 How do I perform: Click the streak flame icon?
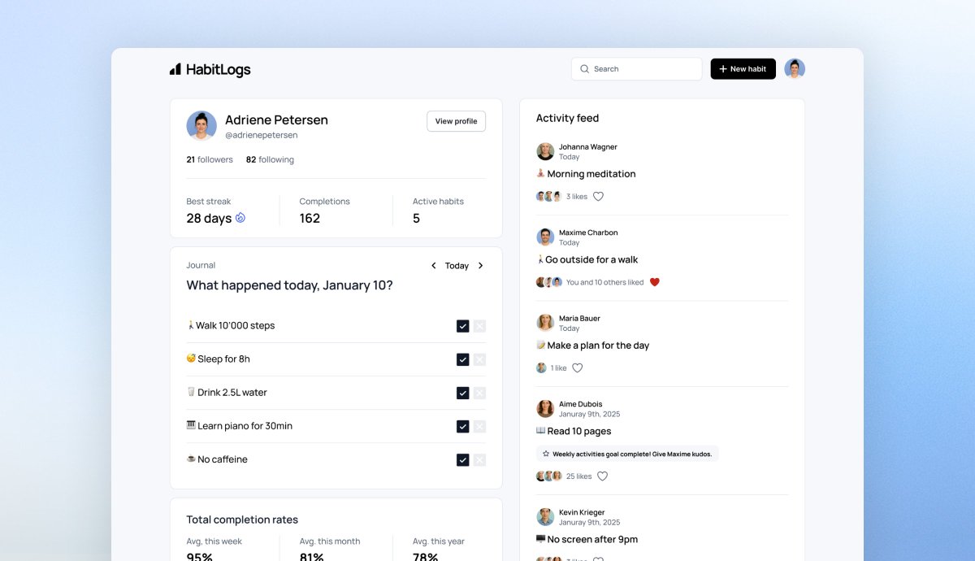[240, 218]
